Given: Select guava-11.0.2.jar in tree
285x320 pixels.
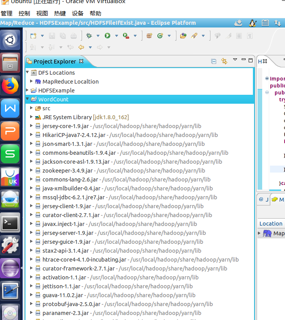Looking at the screenshot, I should [x=119, y=295].
